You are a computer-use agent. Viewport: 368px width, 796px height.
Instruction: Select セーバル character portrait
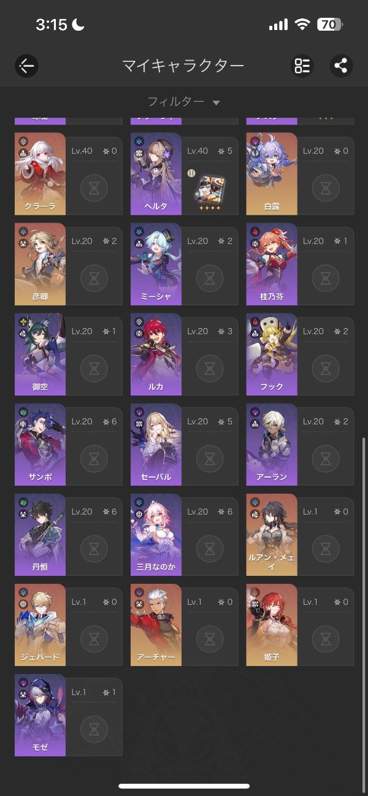[x=156, y=444]
